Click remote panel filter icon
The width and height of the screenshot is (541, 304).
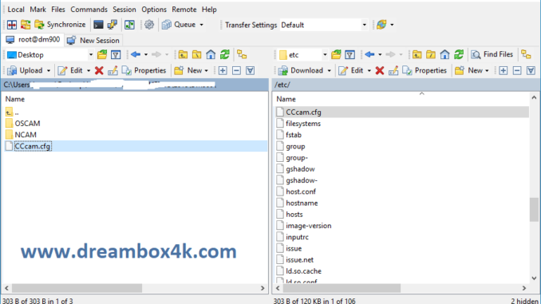click(x=349, y=54)
